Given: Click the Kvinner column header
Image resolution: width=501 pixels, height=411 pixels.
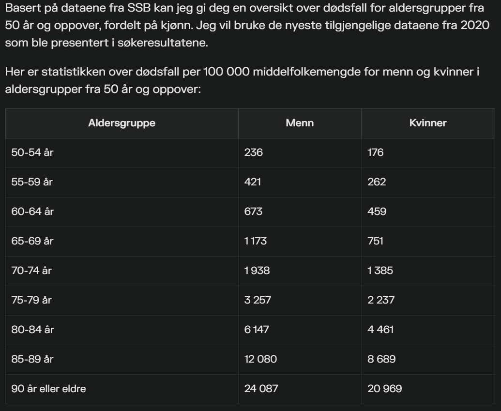Looking at the screenshot, I should (428, 123).
